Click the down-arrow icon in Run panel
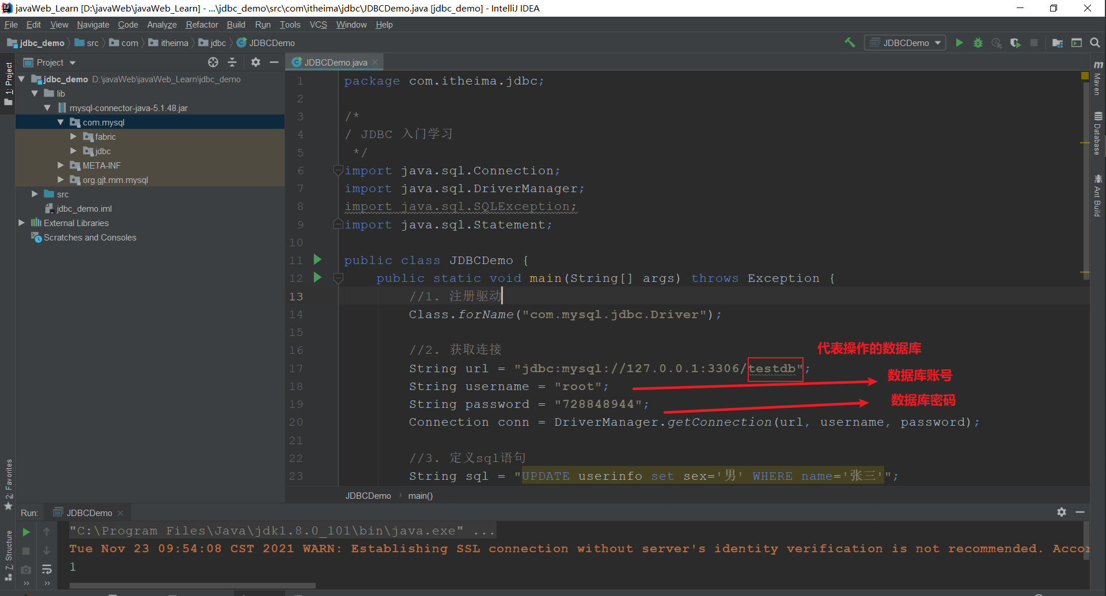Screen dimensions: 1106x596 tap(47, 551)
